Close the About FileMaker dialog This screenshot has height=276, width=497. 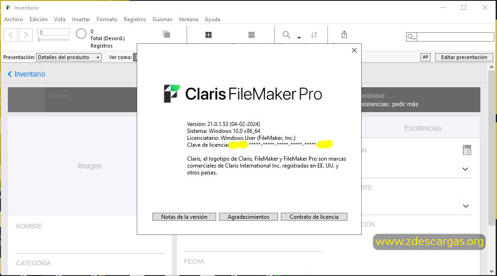click(x=354, y=50)
